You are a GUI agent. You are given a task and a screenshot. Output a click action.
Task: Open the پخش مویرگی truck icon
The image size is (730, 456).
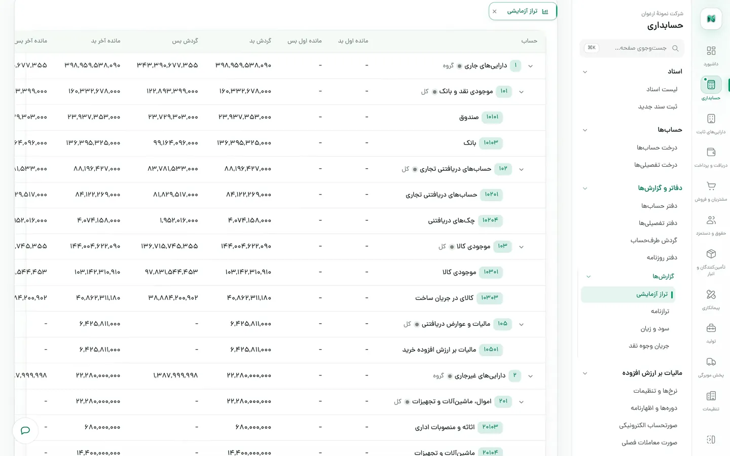(x=711, y=362)
